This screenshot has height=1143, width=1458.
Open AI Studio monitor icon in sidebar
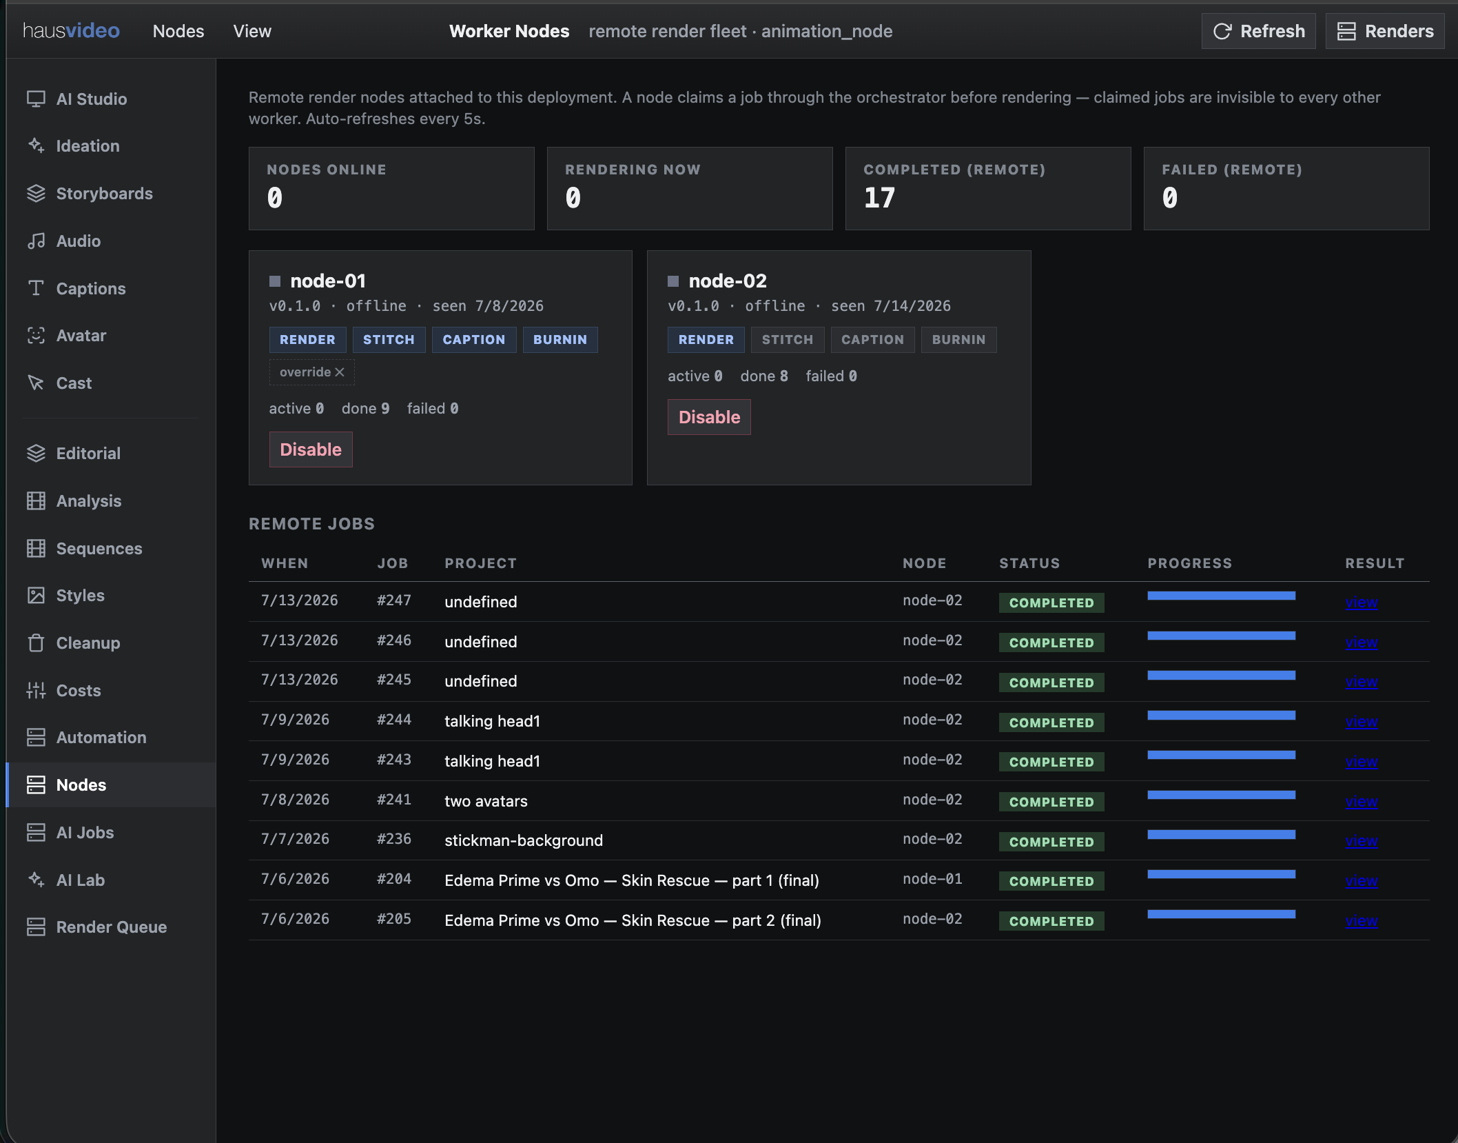click(36, 99)
